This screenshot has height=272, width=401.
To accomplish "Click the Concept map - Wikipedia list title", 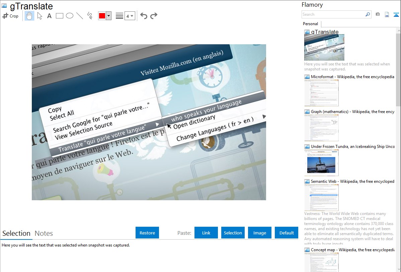I will pos(352,250).
